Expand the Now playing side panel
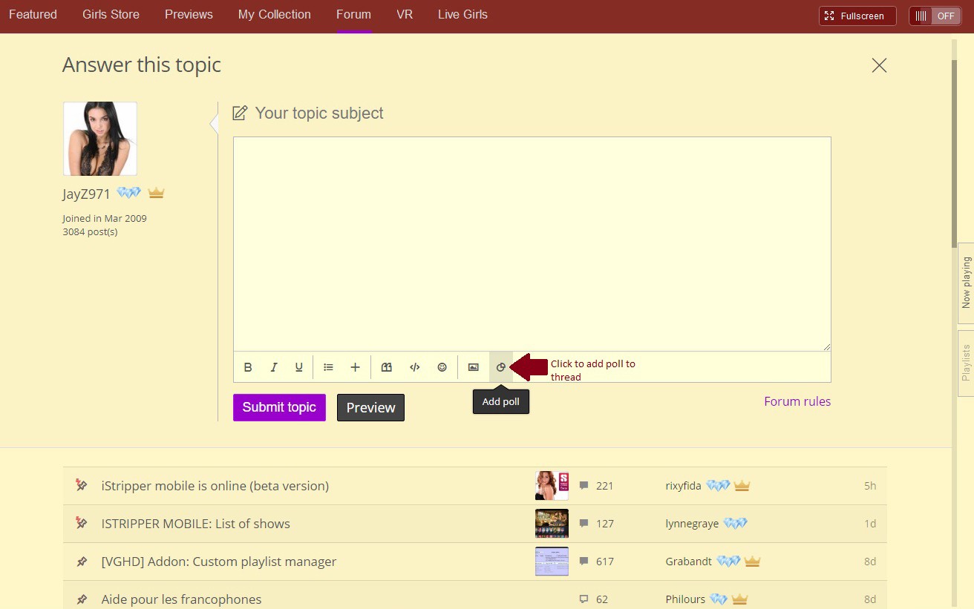This screenshot has height=609, width=974. coord(965,283)
